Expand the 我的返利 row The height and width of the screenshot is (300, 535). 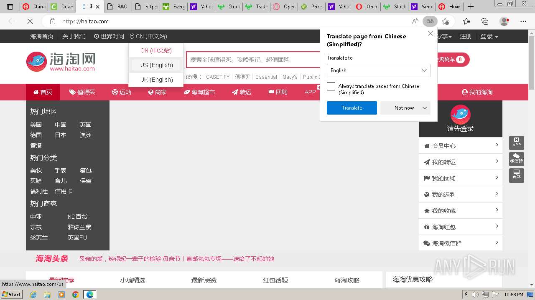460,195
